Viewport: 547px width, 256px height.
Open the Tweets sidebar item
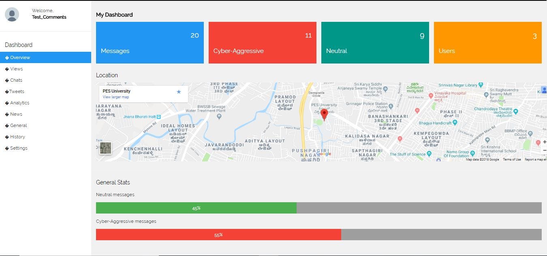point(45,91)
